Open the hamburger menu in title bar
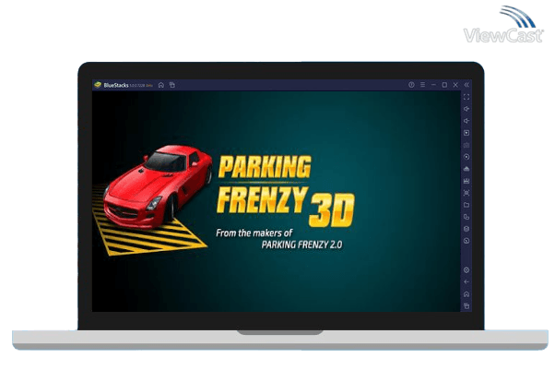The image size is (555, 382). [x=422, y=85]
